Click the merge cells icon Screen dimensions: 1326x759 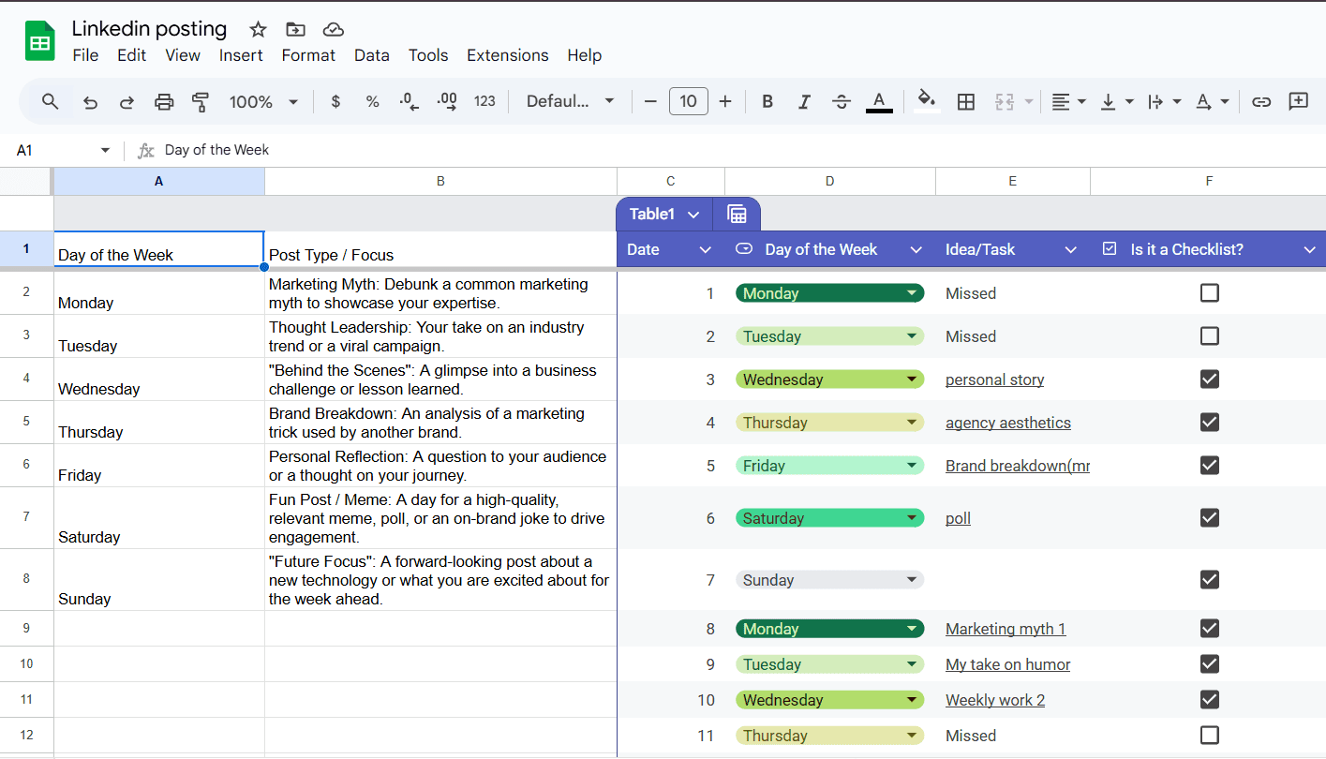(x=1005, y=101)
